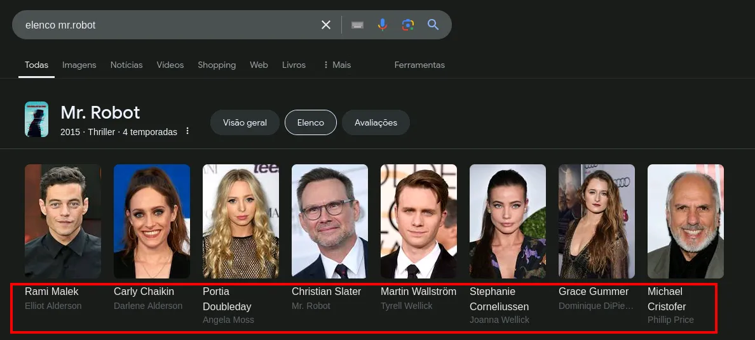Go to the Vídeos tab
The height and width of the screenshot is (340, 755).
[170, 65]
